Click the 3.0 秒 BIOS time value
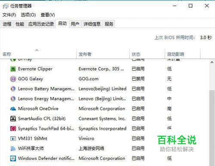 click(x=206, y=38)
